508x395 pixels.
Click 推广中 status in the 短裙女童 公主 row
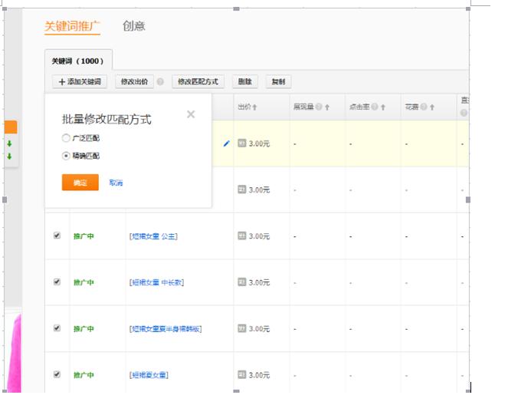click(x=84, y=236)
